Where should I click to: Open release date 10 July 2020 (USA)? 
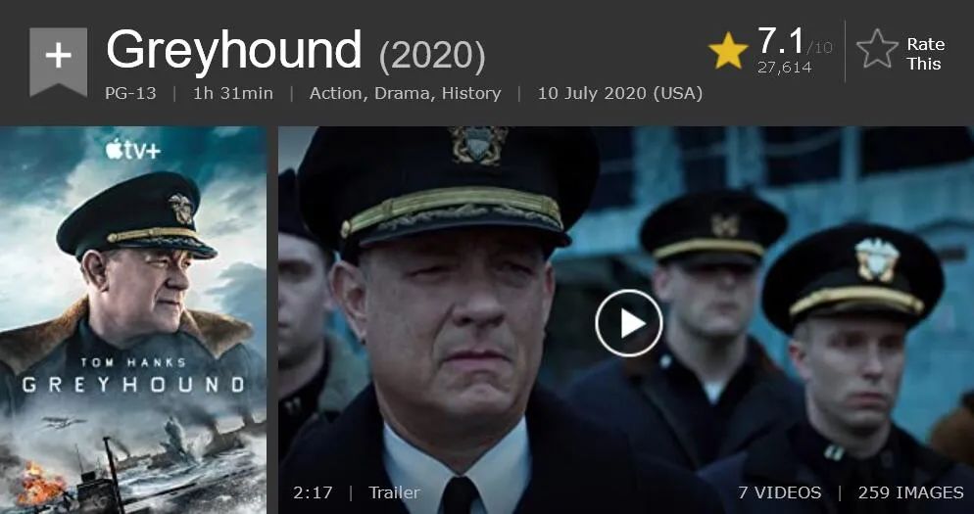coord(620,94)
